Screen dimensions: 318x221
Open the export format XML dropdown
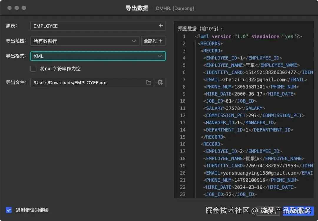pos(98,56)
